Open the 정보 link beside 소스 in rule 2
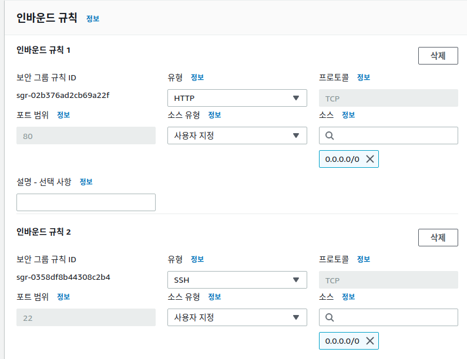Image resolution: width=467 pixels, height=359 pixels. click(348, 297)
